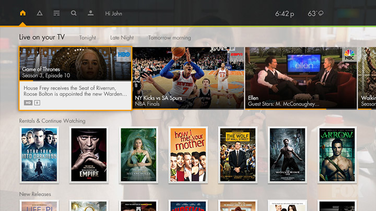Open the user profile icon
Image resolution: width=376 pixels, height=211 pixels.
(90, 13)
